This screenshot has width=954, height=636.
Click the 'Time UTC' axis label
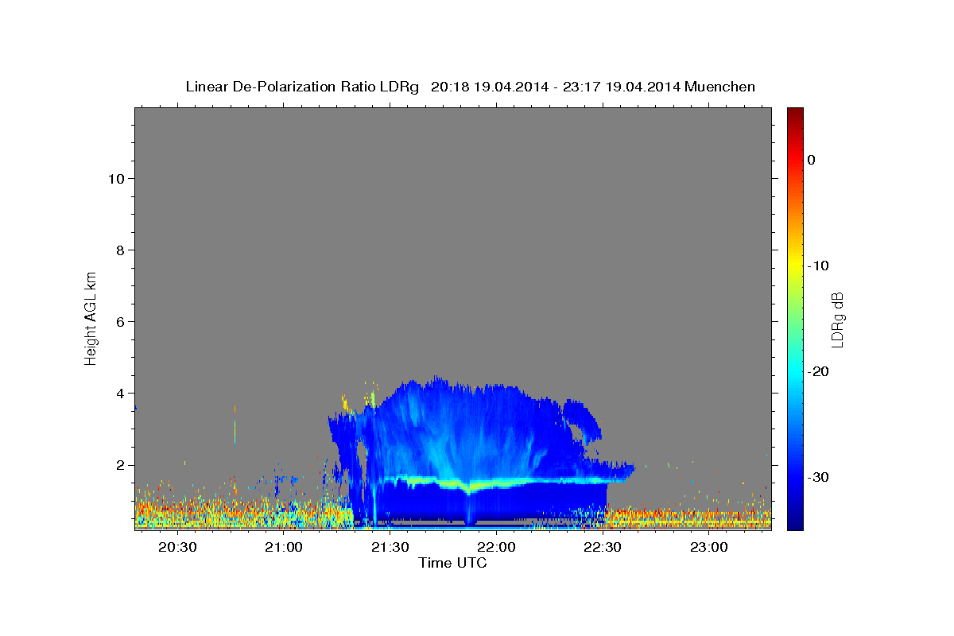(x=452, y=563)
